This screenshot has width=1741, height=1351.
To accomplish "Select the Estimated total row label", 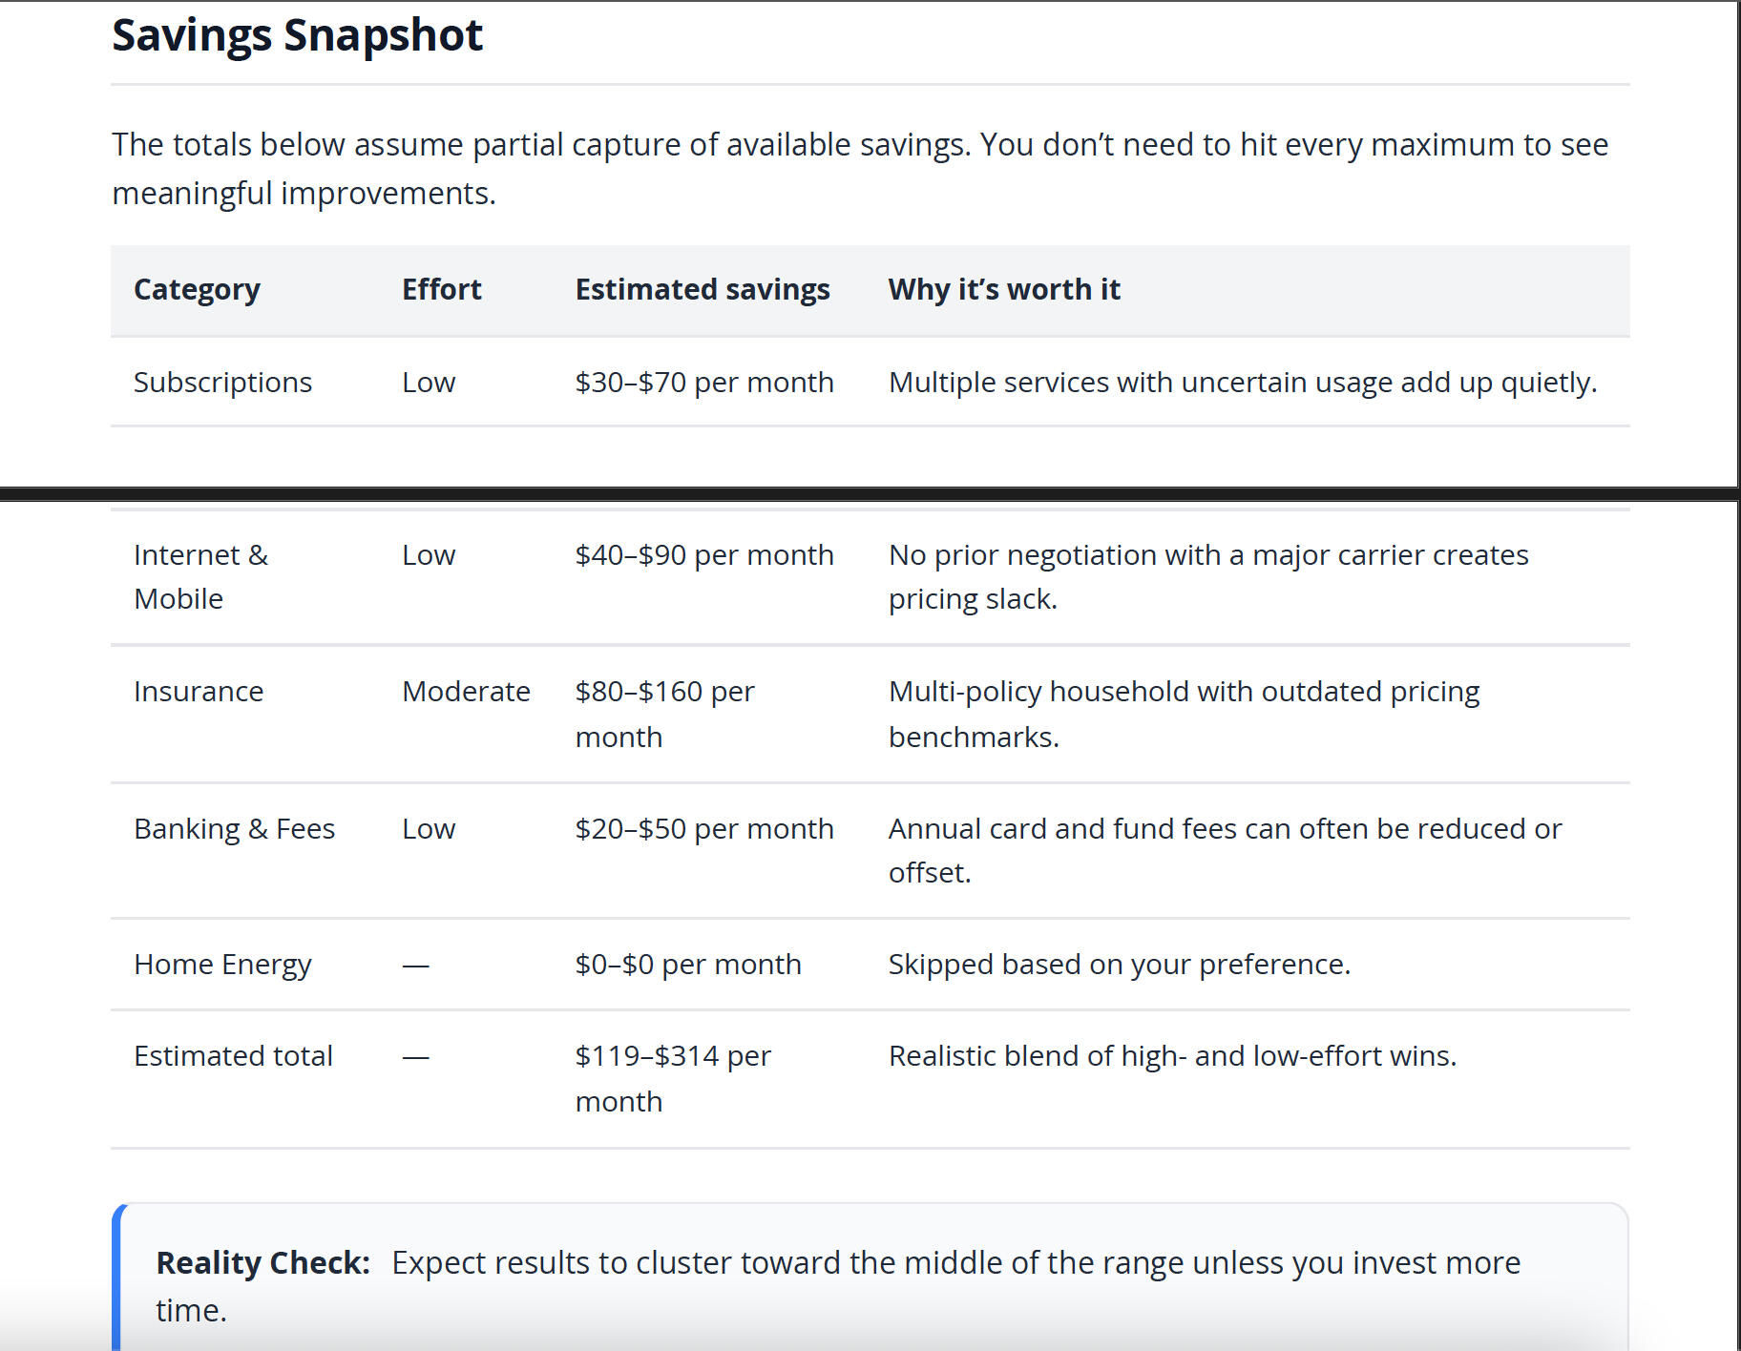I will [x=233, y=1056].
